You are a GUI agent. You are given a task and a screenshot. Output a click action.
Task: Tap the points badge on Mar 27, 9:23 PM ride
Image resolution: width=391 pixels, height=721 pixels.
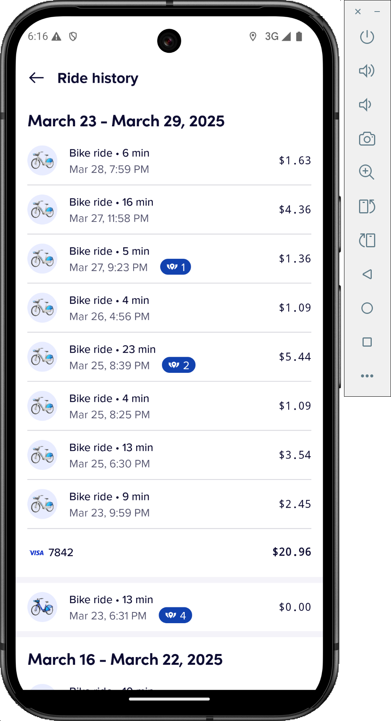pos(175,267)
